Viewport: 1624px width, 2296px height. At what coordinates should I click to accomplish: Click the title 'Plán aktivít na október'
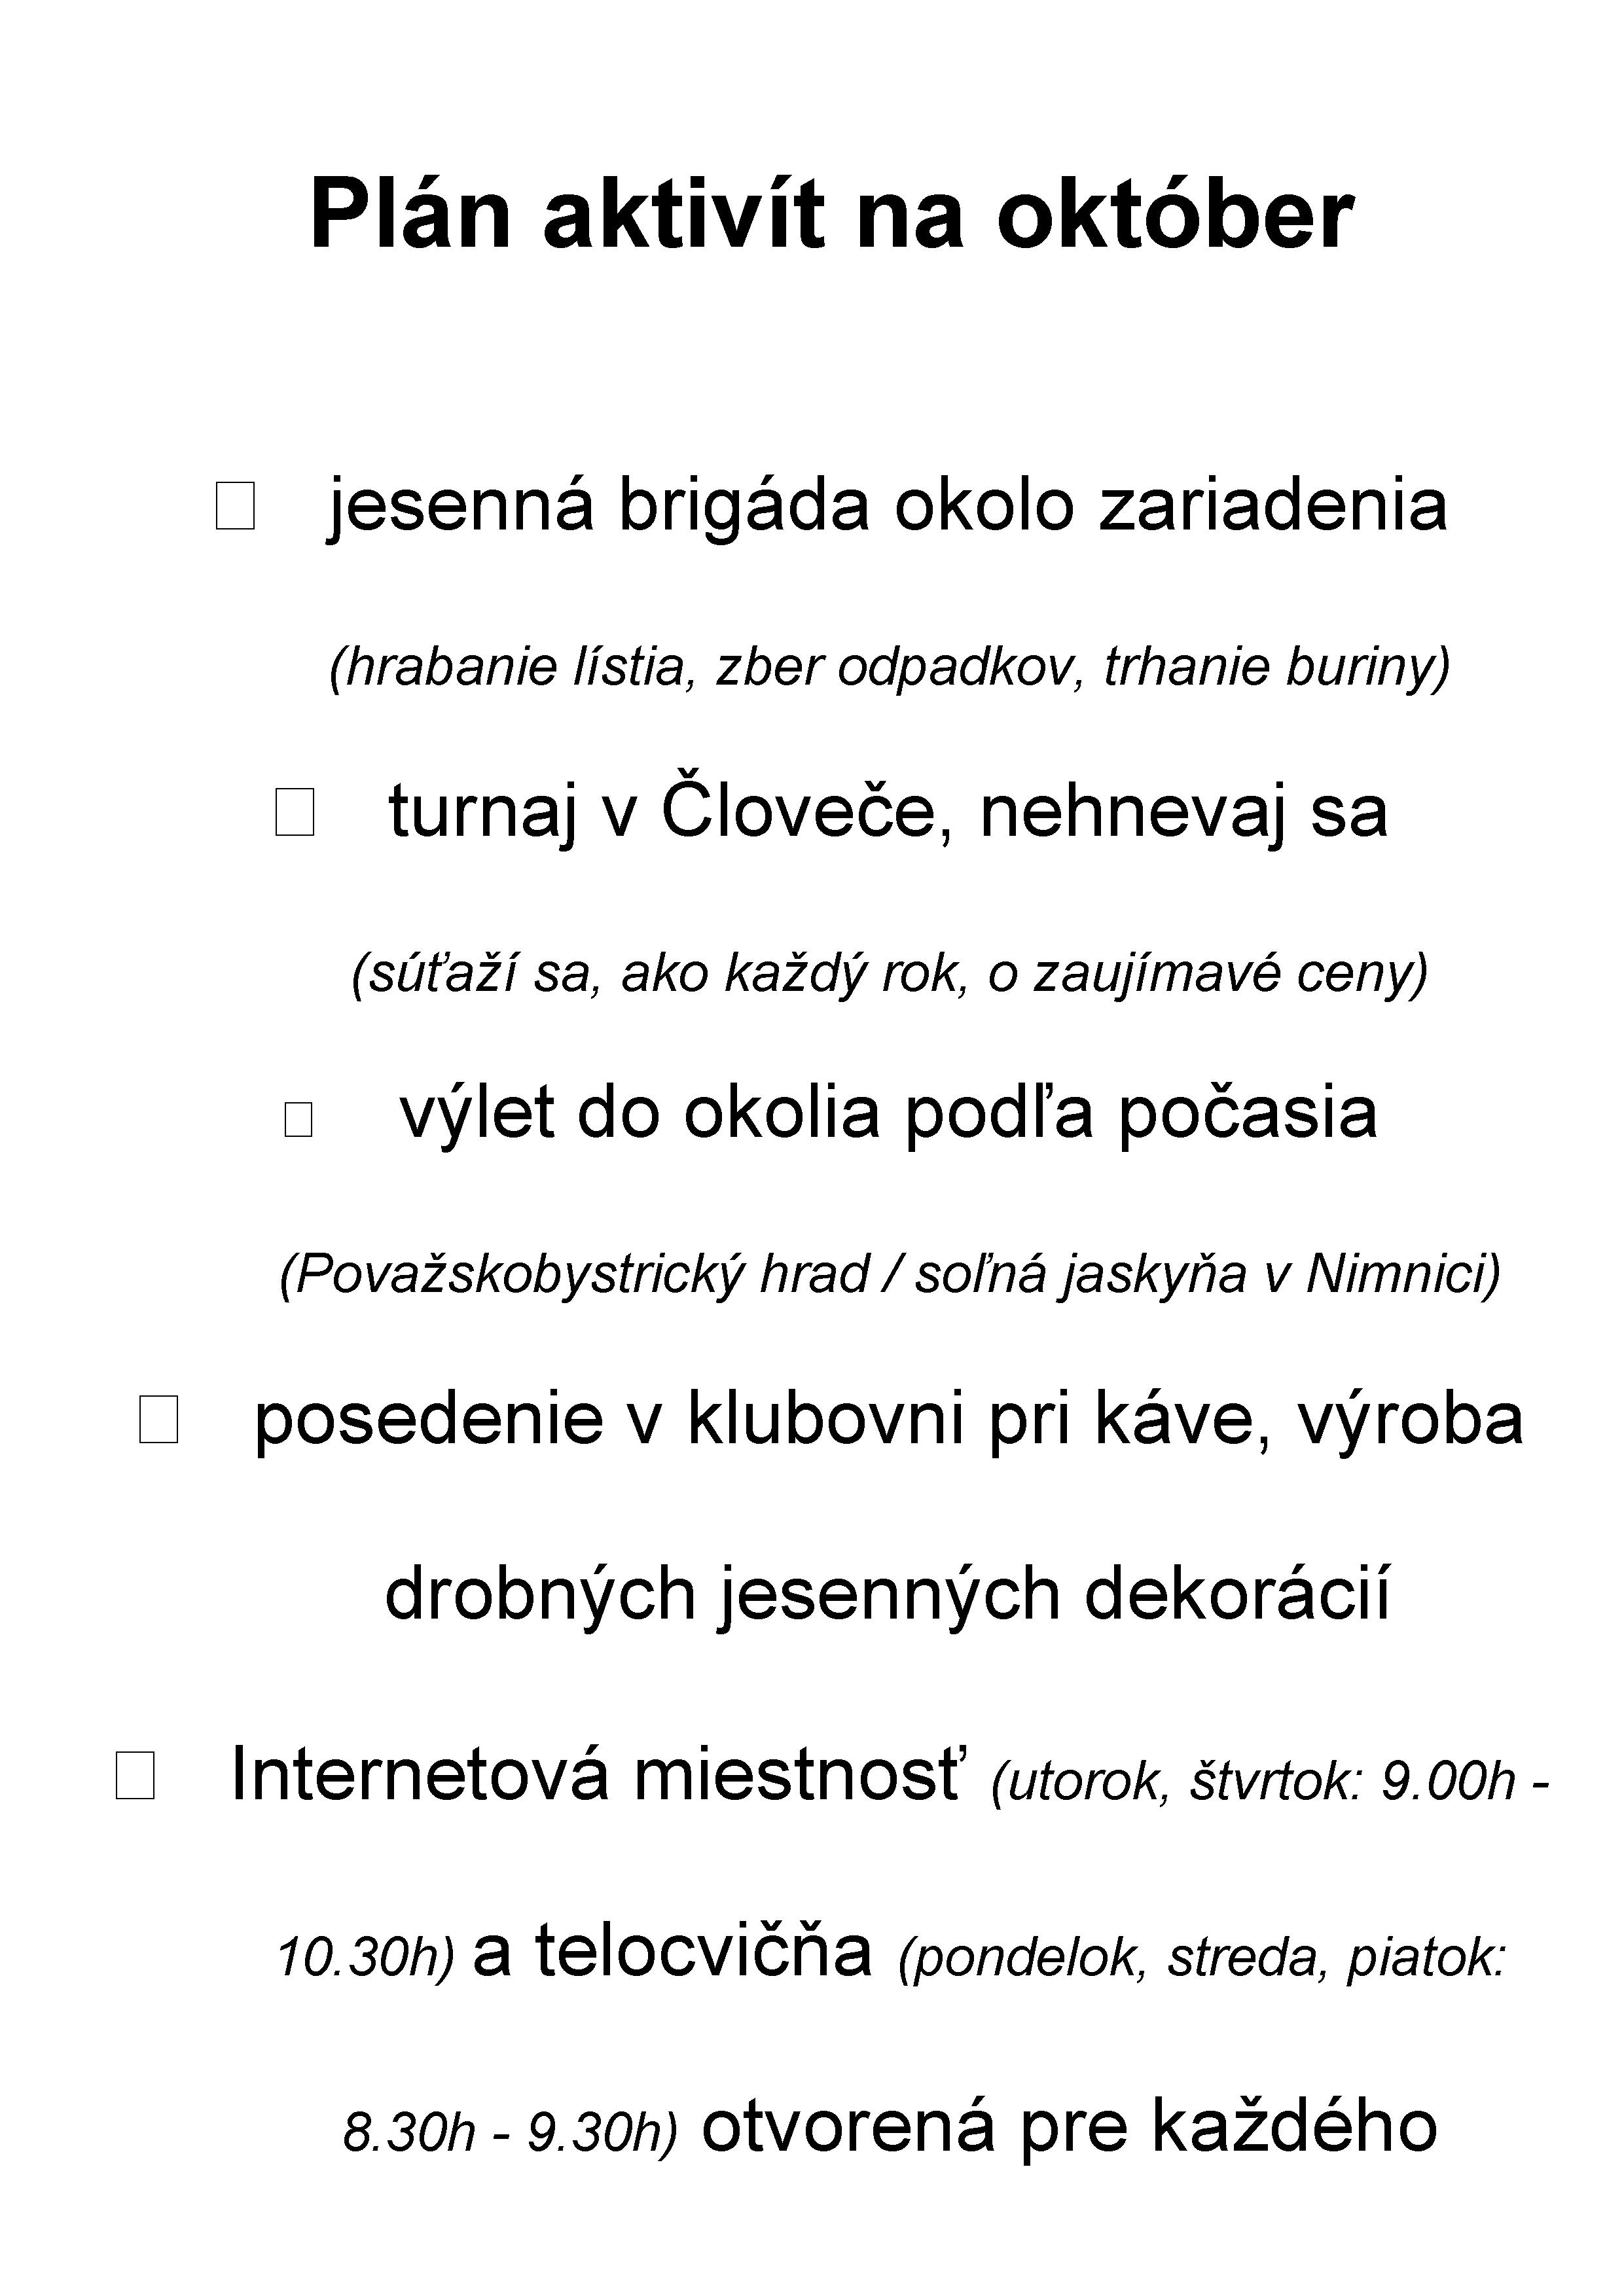(832, 214)
